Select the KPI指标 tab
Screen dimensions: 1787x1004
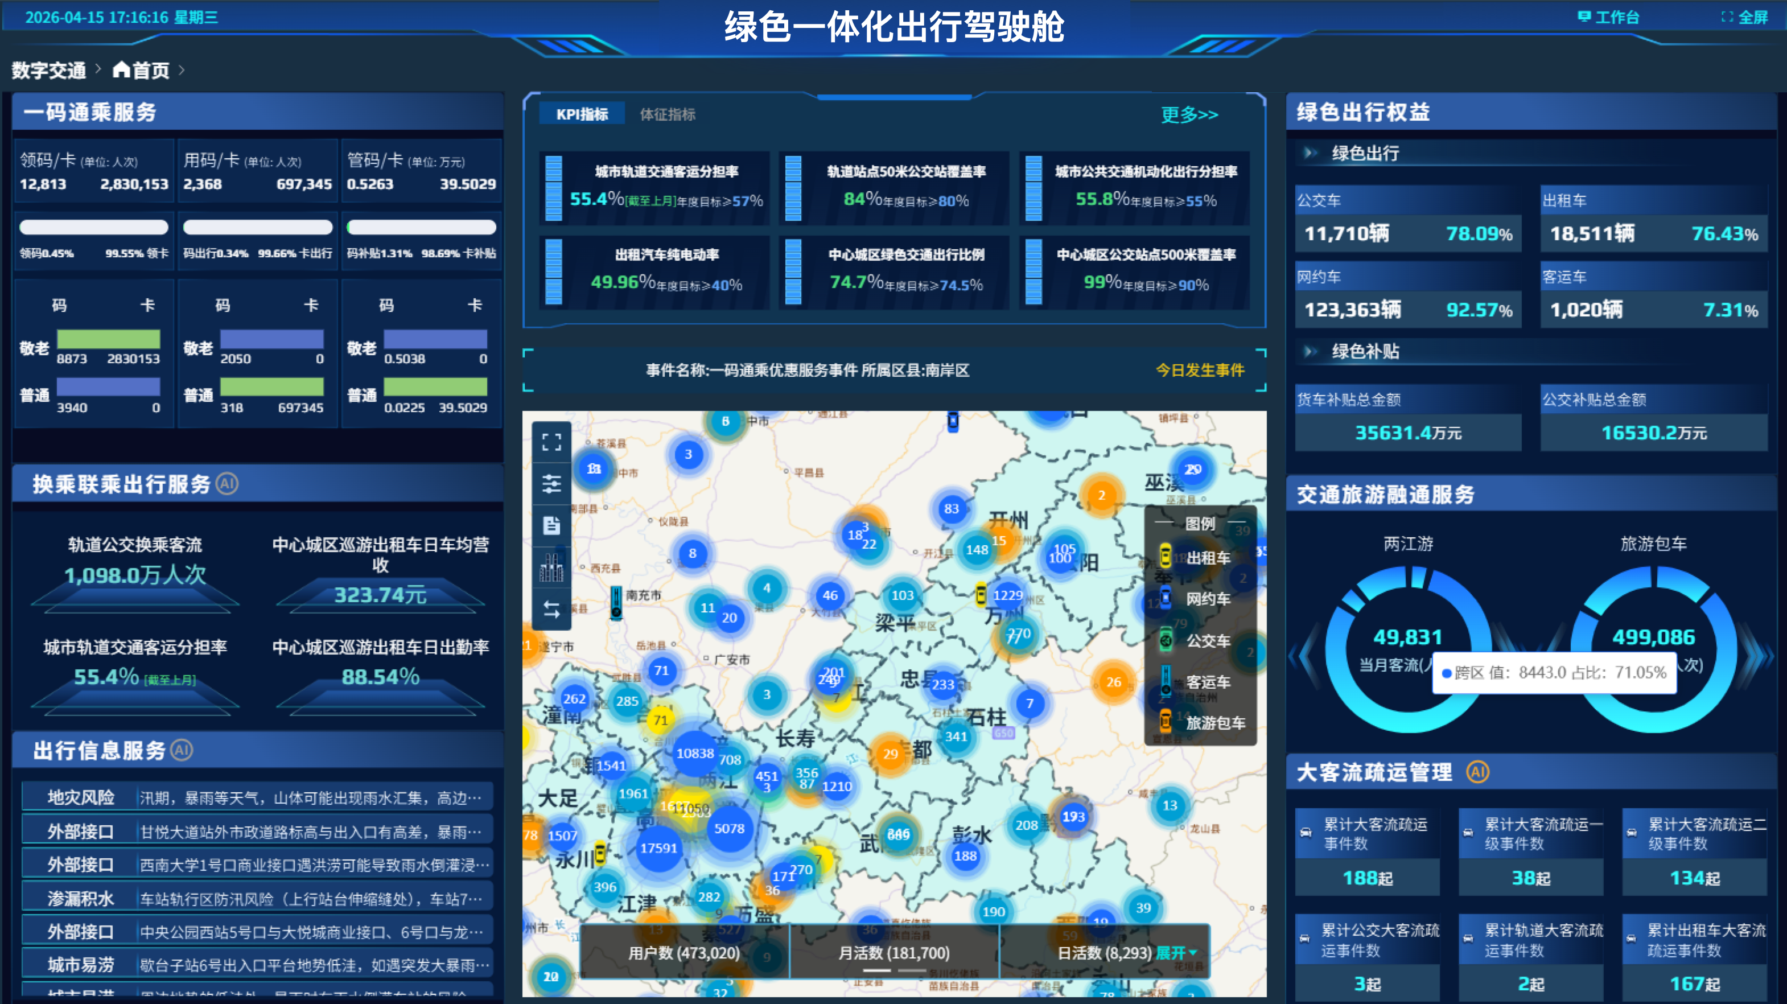(582, 114)
